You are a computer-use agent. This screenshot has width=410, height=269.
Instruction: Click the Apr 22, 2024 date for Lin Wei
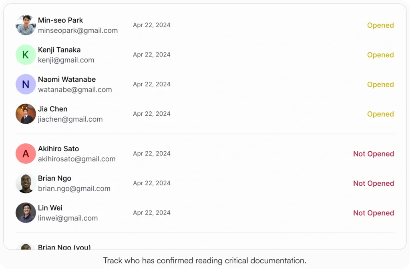152,213
